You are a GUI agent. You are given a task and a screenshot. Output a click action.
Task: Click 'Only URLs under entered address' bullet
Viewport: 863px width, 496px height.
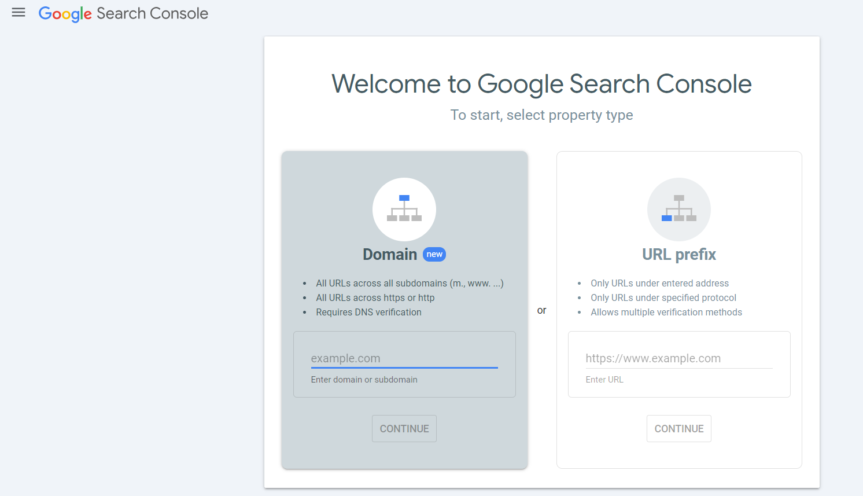point(659,283)
